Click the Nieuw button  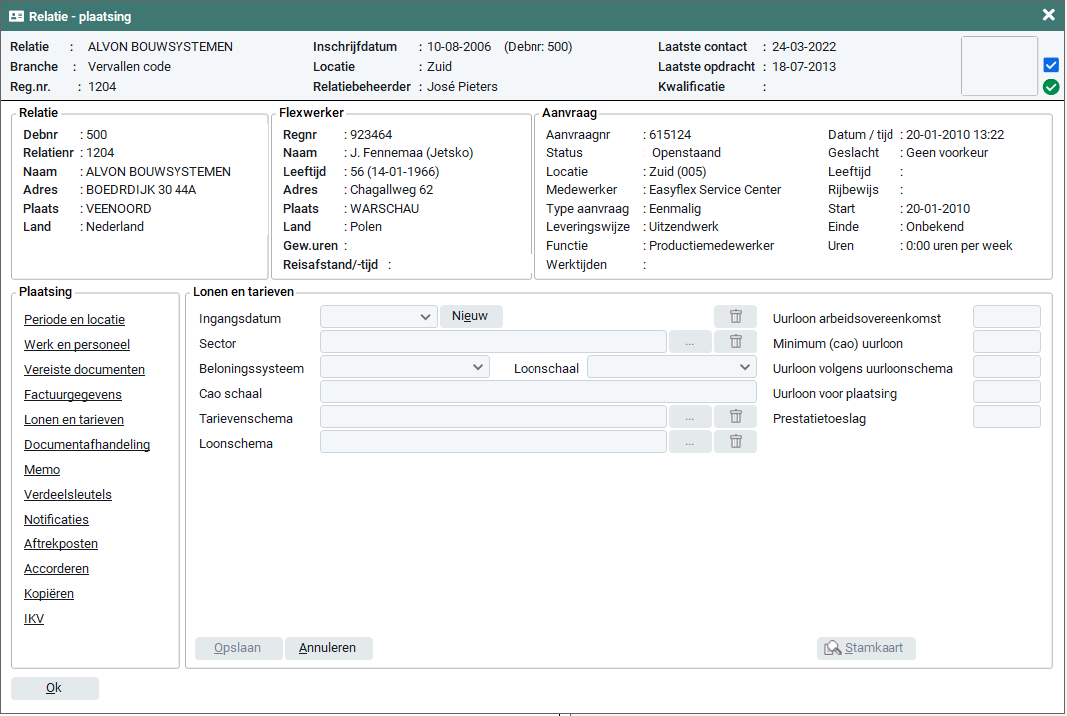click(x=471, y=316)
